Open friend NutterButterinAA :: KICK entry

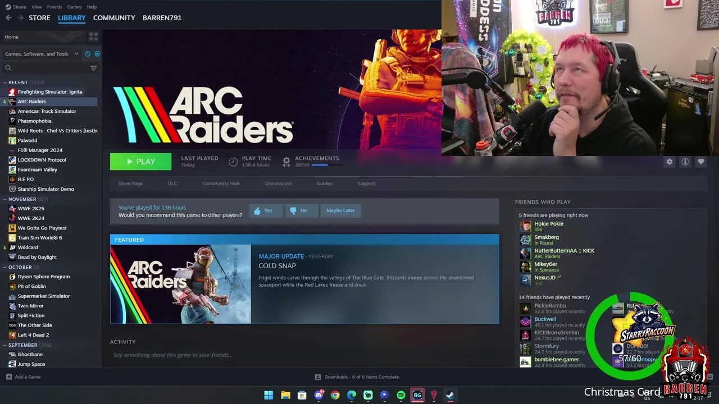point(564,253)
